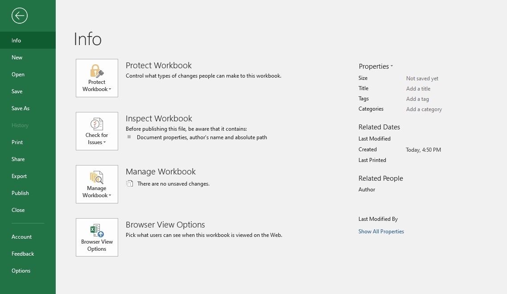
Task: Expand the Properties dropdown arrow
Action: 392,66
